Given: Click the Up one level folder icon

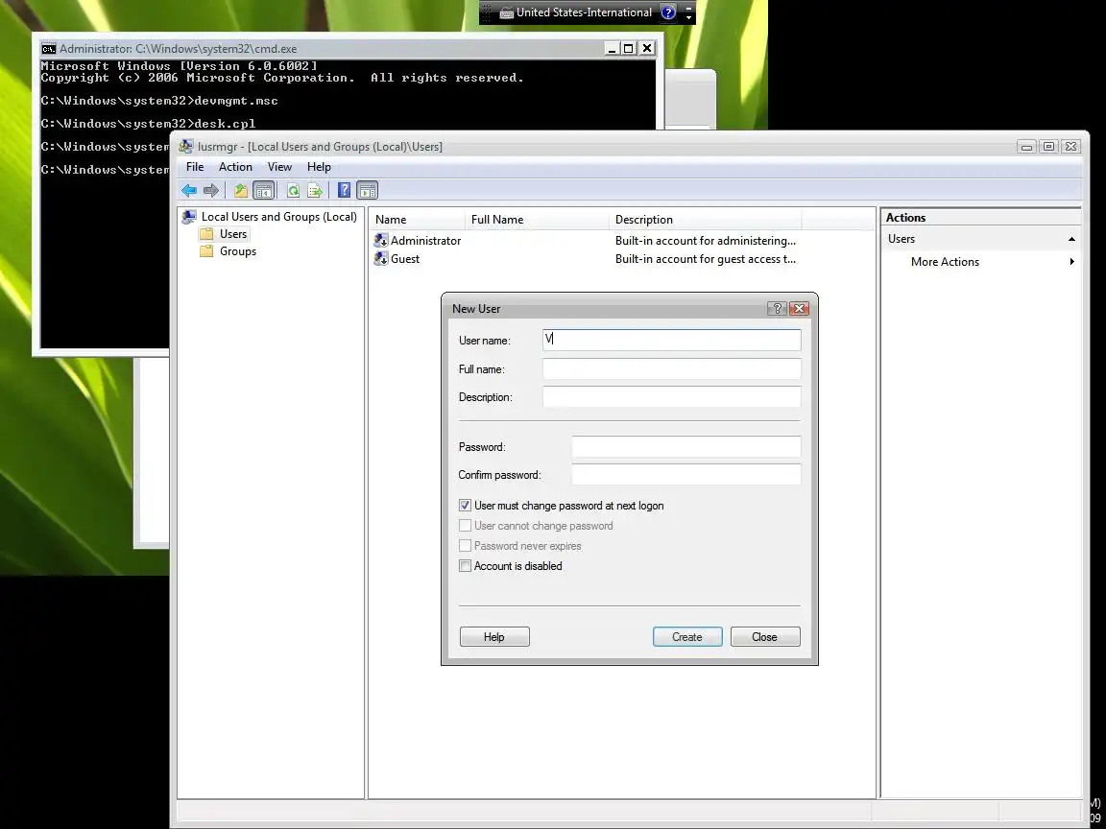Looking at the screenshot, I should [241, 190].
